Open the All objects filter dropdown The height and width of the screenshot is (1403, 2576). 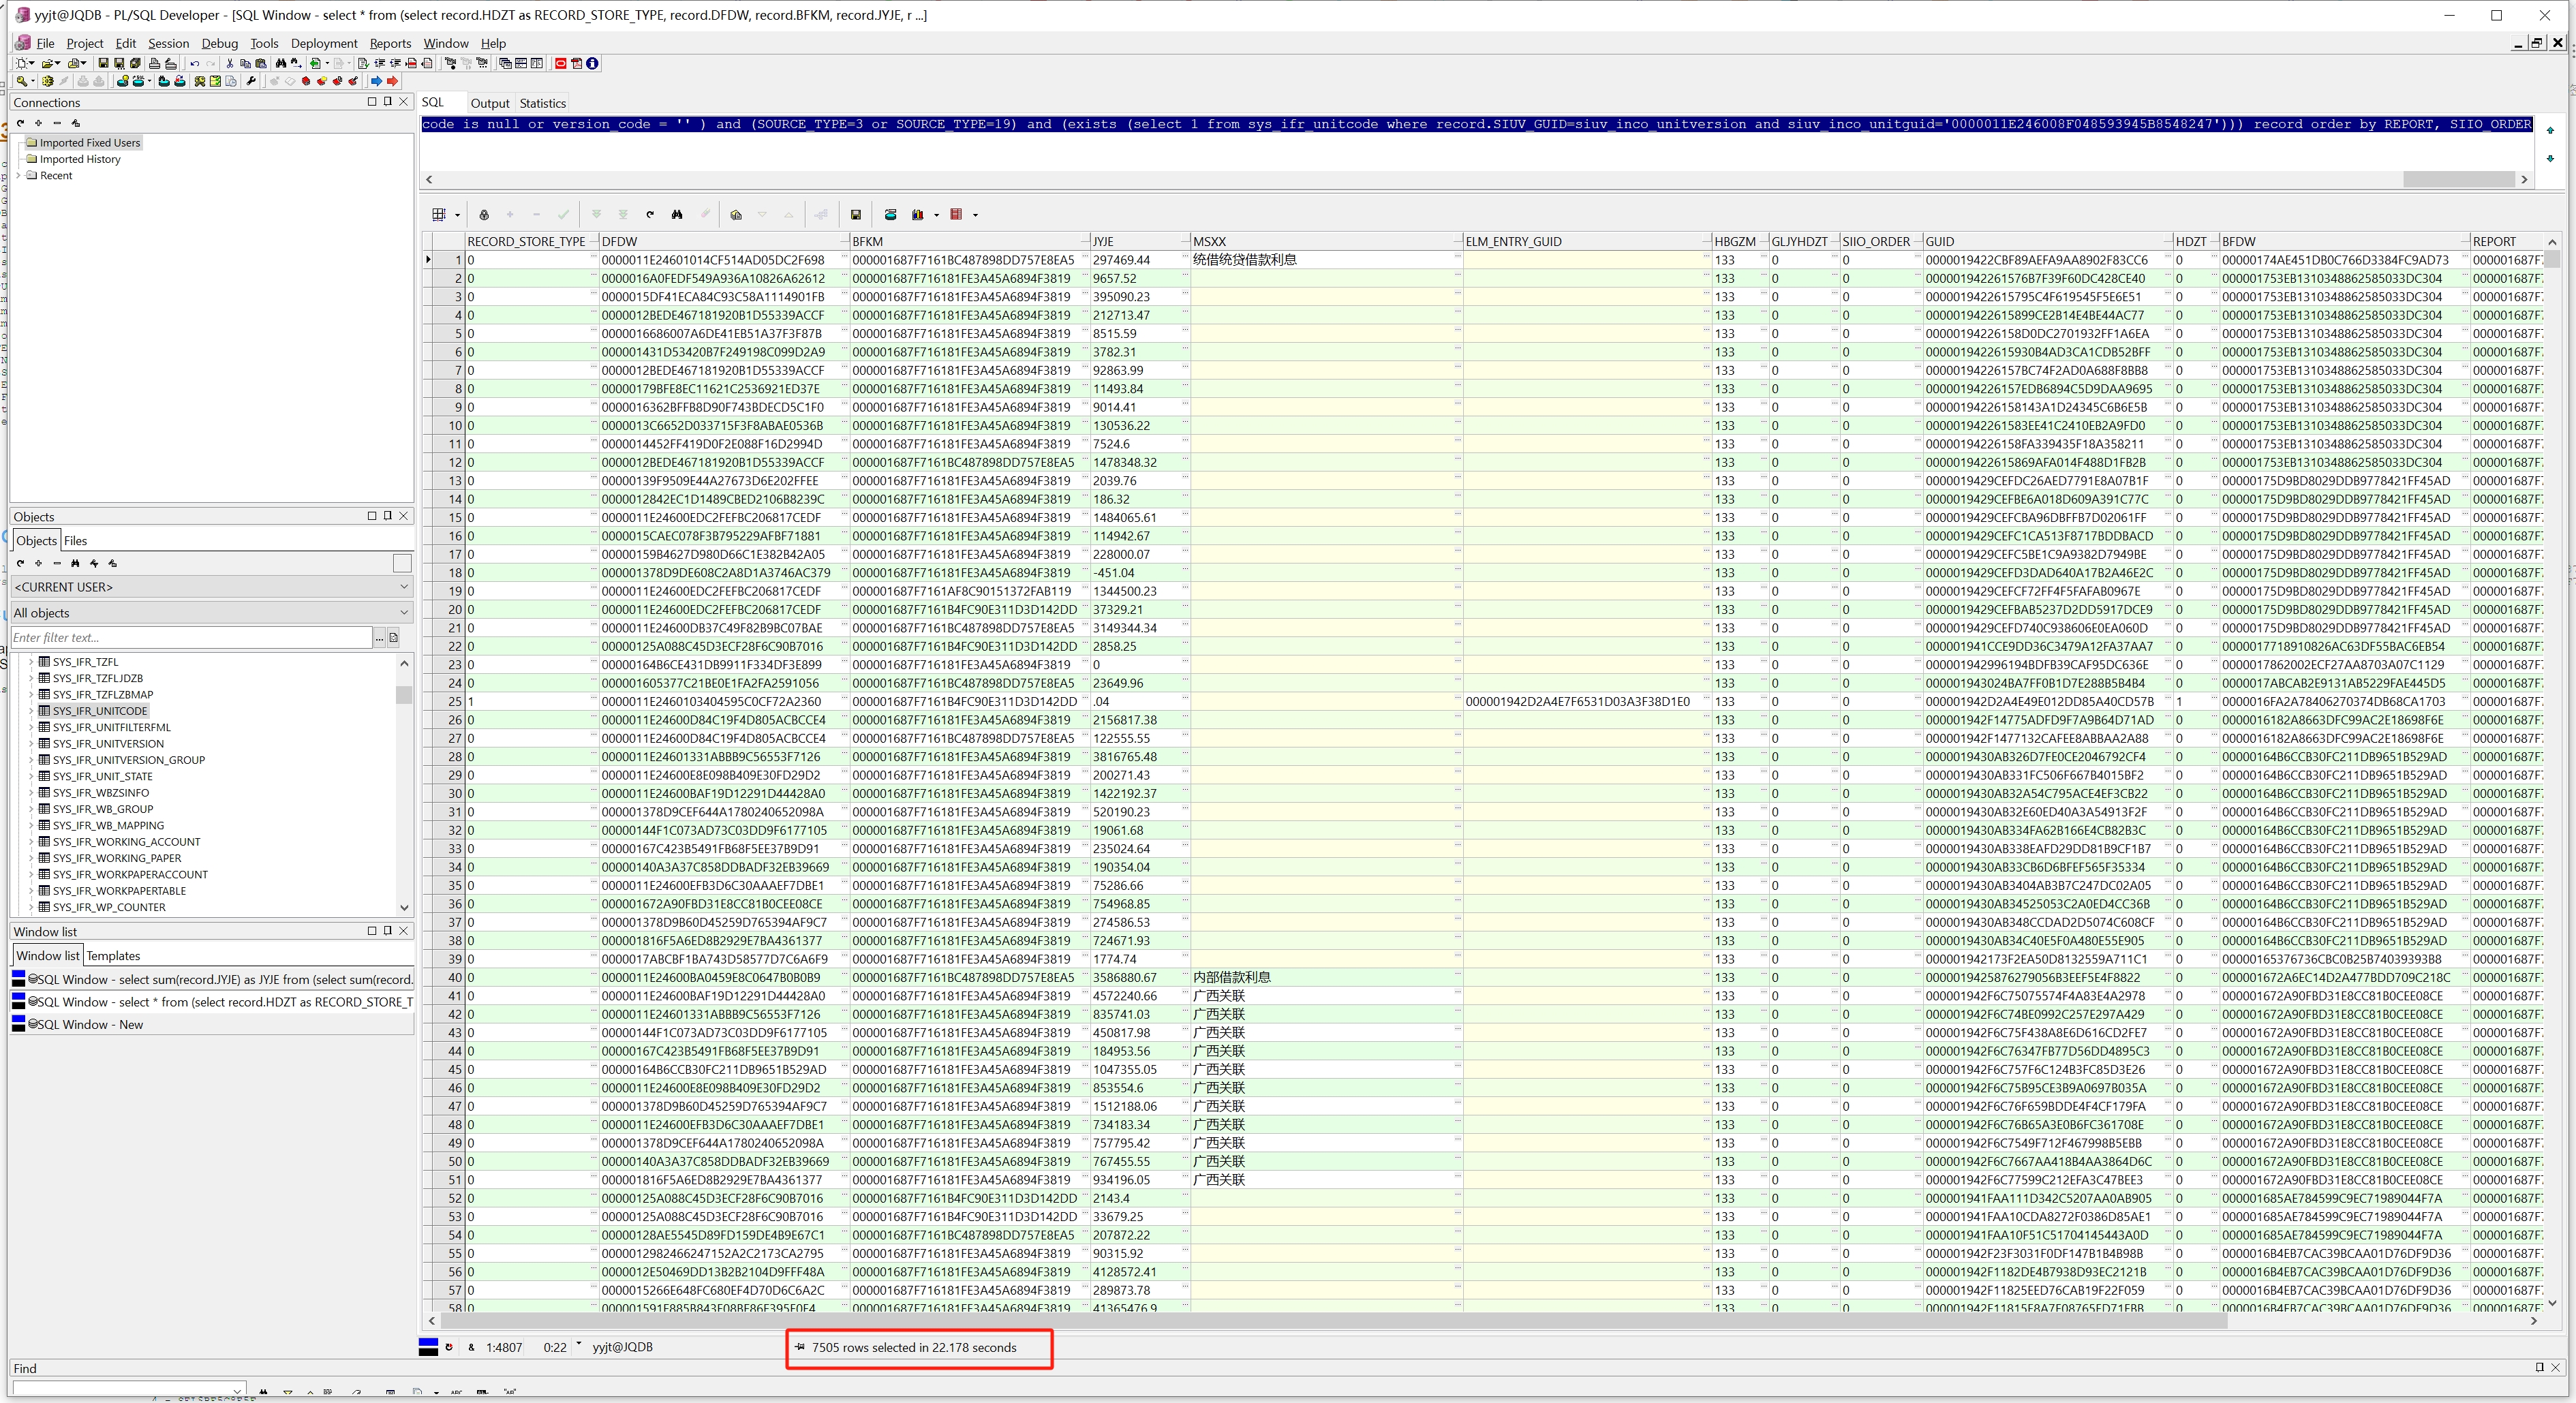coord(404,612)
